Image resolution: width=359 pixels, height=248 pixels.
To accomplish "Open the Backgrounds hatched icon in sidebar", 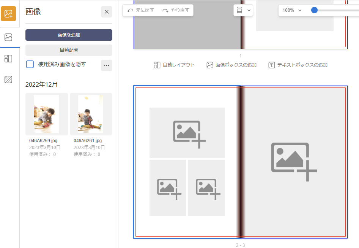I will tap(8, 79).
